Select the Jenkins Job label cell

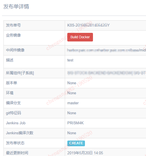(34, 123)
